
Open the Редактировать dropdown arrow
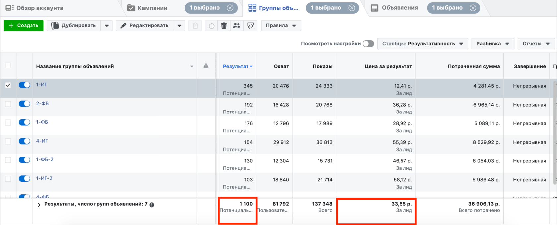click(179, 26)
